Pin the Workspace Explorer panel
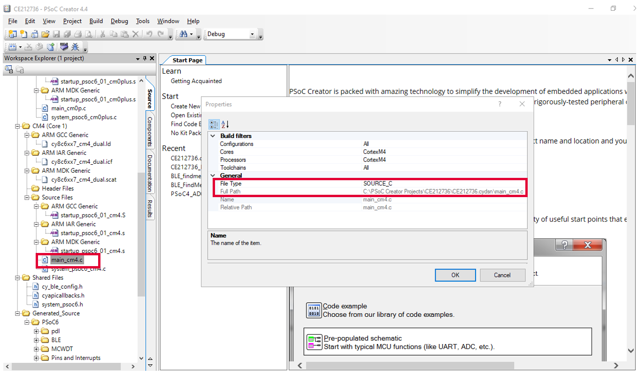Viewport: 638px width, 375px height. point(145,59)
